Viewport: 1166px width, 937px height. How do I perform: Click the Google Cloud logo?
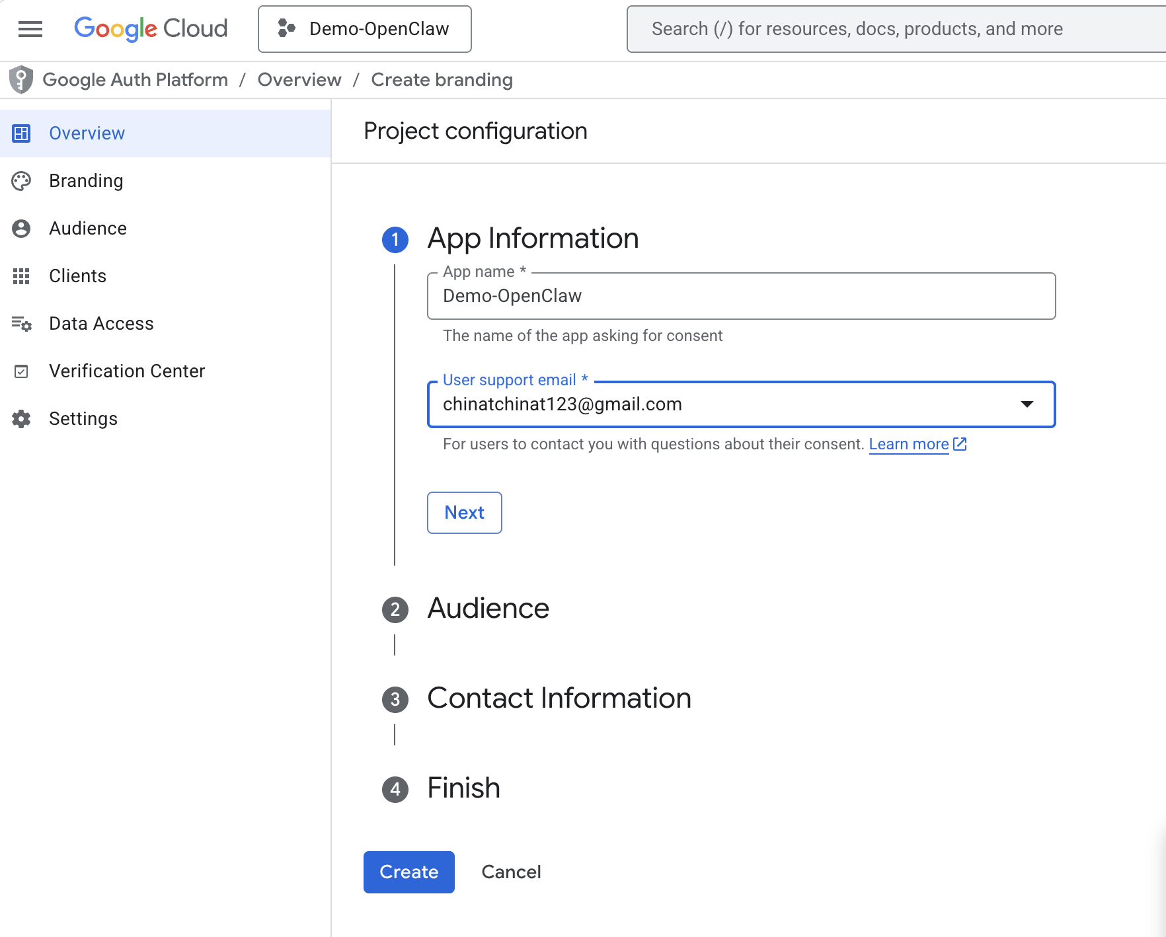tap(151, 28)
